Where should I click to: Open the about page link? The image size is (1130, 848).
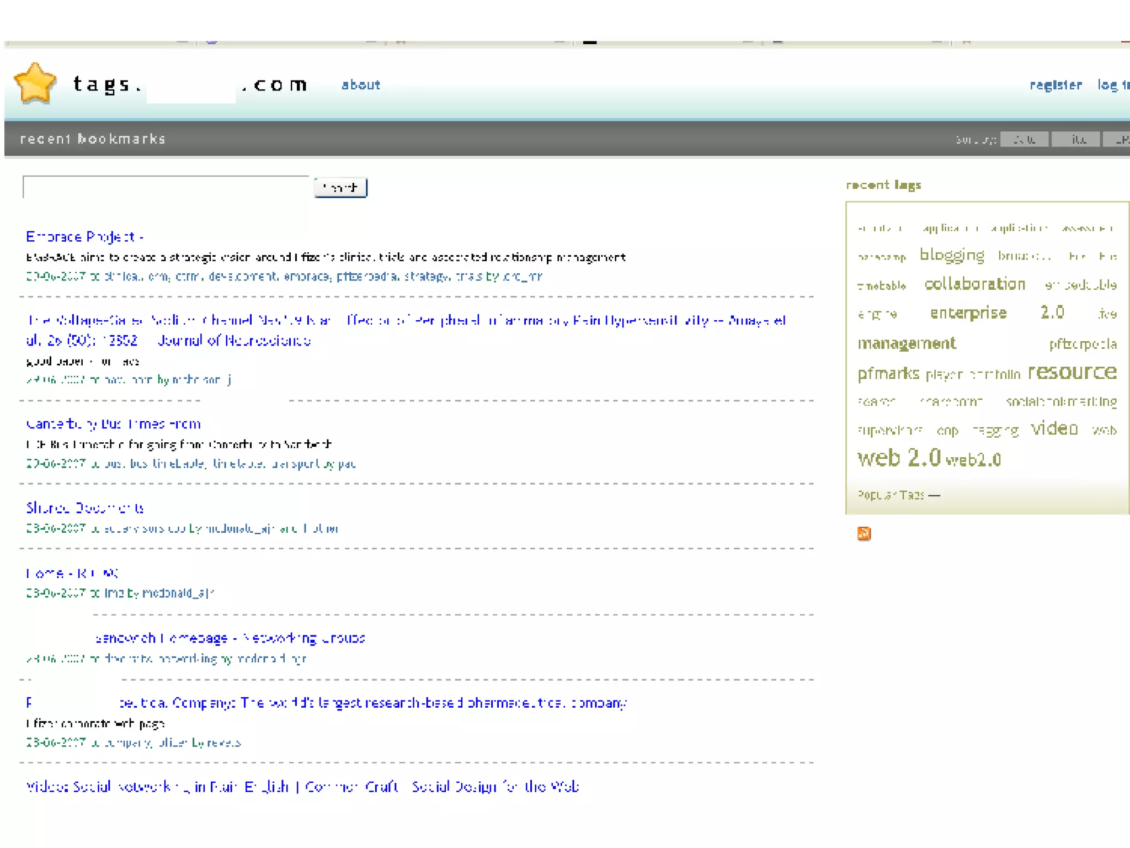(360, 85)
